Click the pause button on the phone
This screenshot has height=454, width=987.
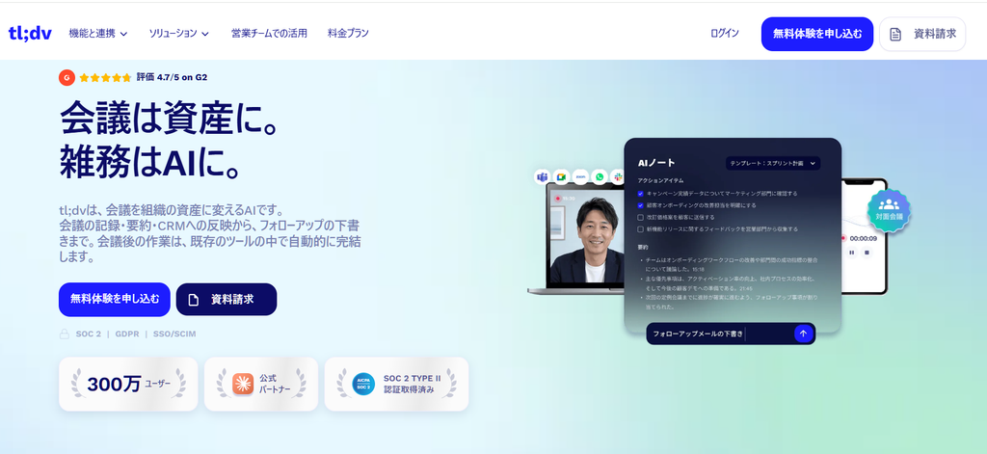[x=852, y=253]
